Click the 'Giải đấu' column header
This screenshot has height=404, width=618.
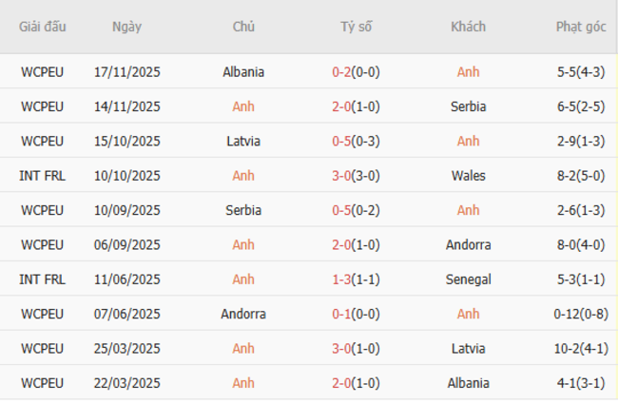pos(43,27)
